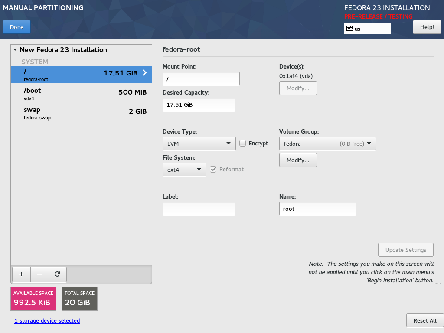Viewport: 444px width, 333px height.
Task: Open the Volume Group fedora dropdown
Action: tap(328, 144)
